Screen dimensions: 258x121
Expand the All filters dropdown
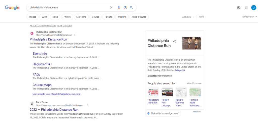tap(188, 17)
